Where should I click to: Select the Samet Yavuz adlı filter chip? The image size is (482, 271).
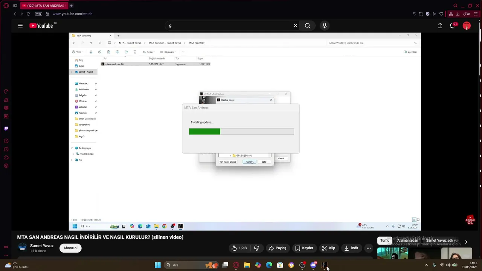coord(442,241)
